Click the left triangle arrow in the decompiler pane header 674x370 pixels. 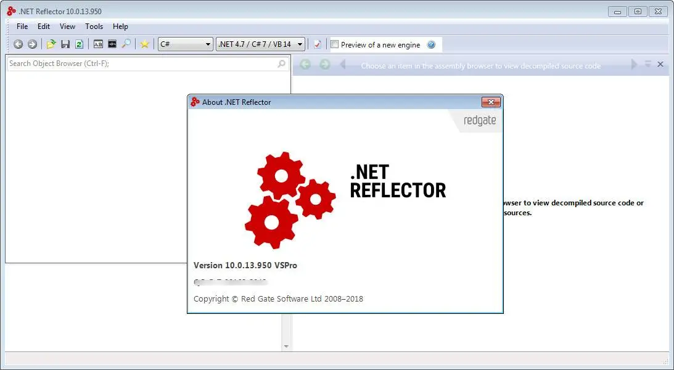click(343, 65)
